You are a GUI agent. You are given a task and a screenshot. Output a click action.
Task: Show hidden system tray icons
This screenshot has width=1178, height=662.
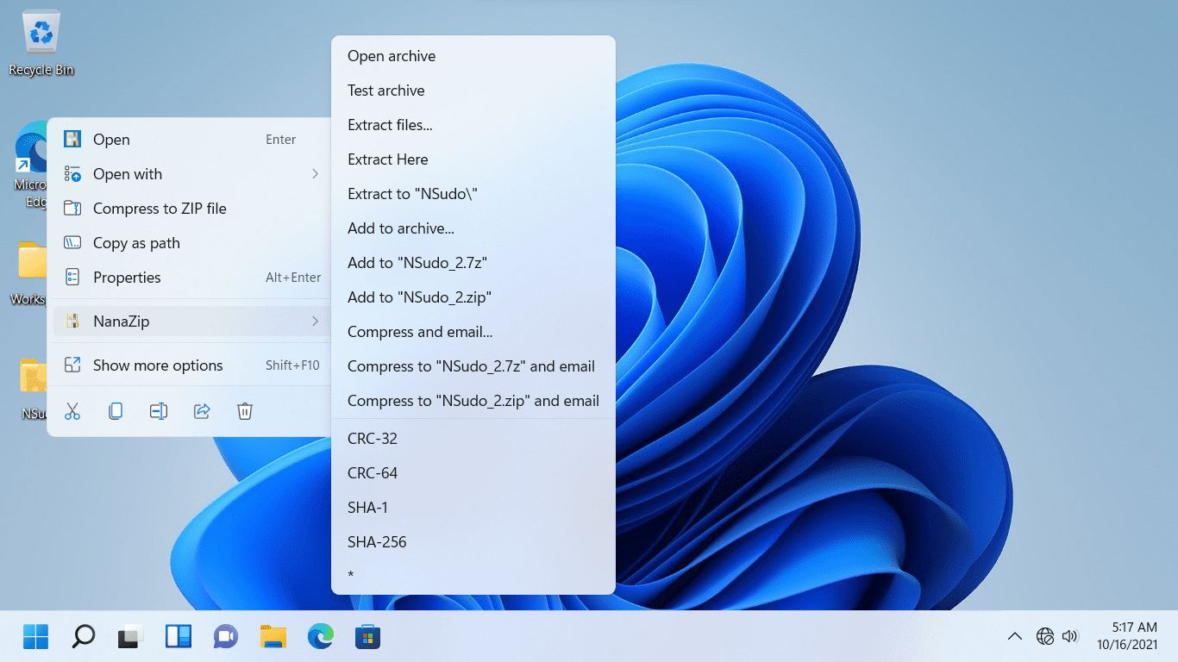click(1014, 636)
